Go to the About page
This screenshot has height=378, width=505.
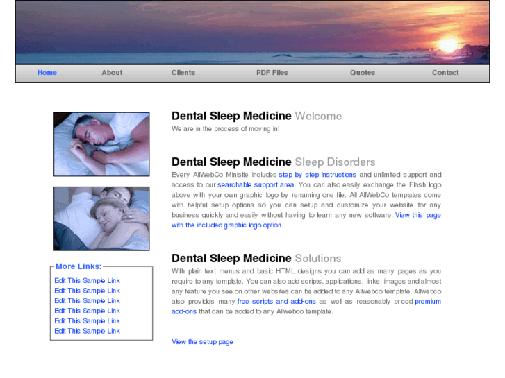[x=112, y=73]
